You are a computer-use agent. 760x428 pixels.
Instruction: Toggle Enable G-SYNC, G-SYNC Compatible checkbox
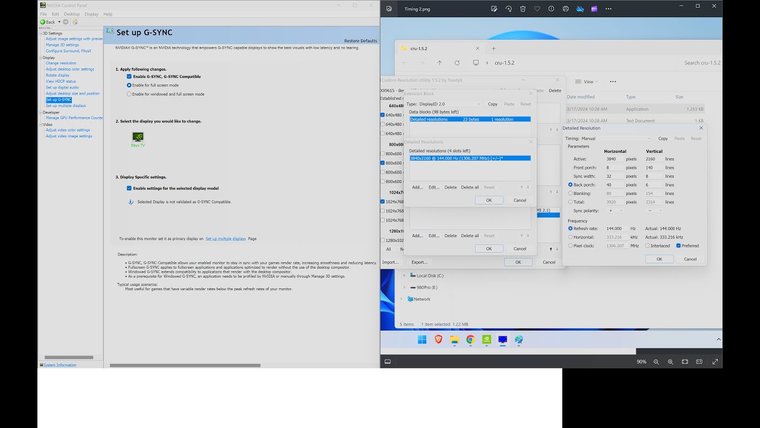coord(129,77)
